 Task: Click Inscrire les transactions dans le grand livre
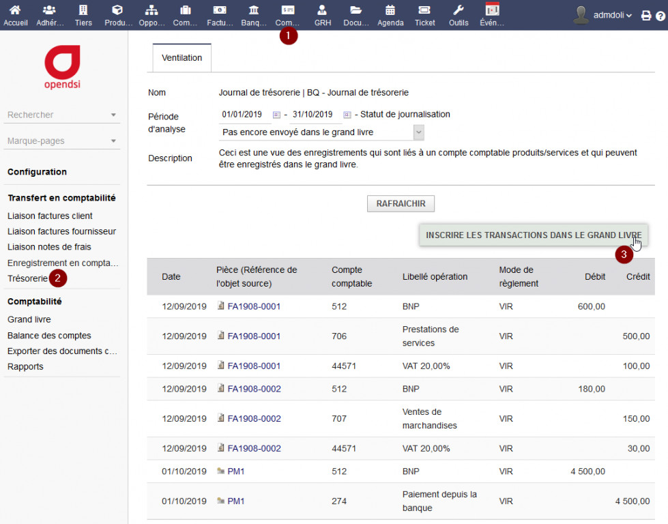tap(533, 235)
